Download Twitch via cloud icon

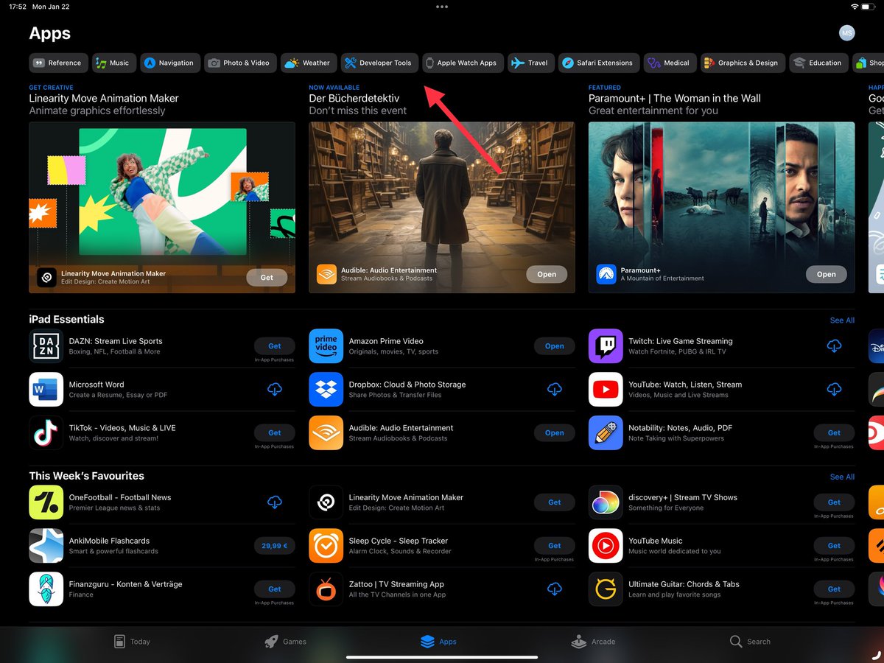[834, 346]
